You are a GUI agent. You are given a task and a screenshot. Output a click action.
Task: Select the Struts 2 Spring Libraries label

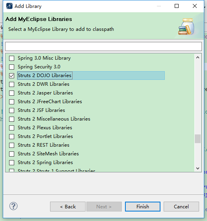coord(45,162)
